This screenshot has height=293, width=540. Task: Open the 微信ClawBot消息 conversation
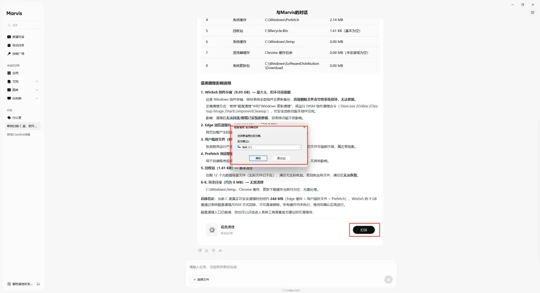[19, 134]
